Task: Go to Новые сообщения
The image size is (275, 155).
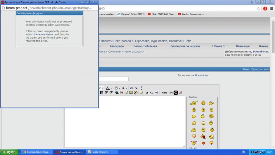Action: click(145, 46)
